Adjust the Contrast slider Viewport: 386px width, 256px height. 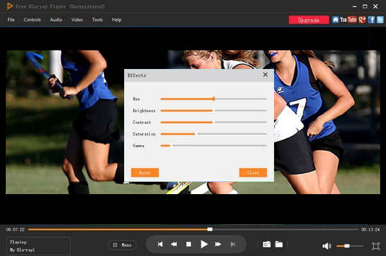(x=214, y=123)
